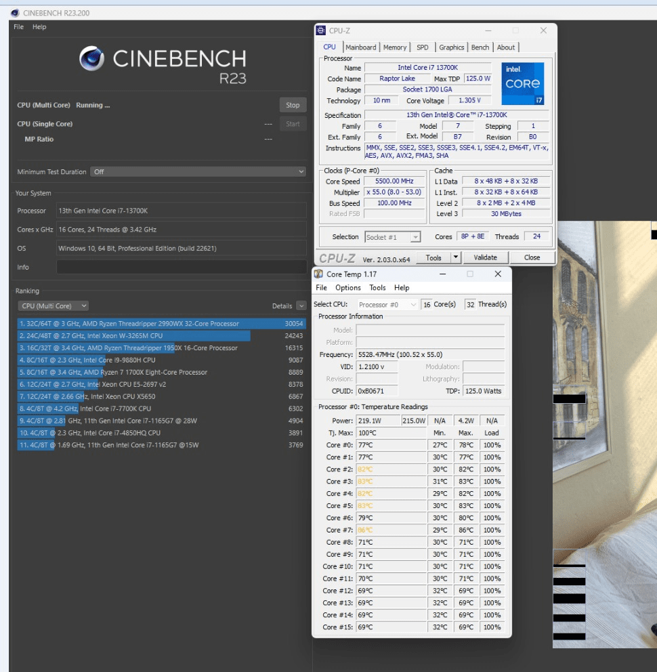The height and width of the screenshot is (672, 657).
Task: Open Core Temp File menu
Action: click(322, 288)
